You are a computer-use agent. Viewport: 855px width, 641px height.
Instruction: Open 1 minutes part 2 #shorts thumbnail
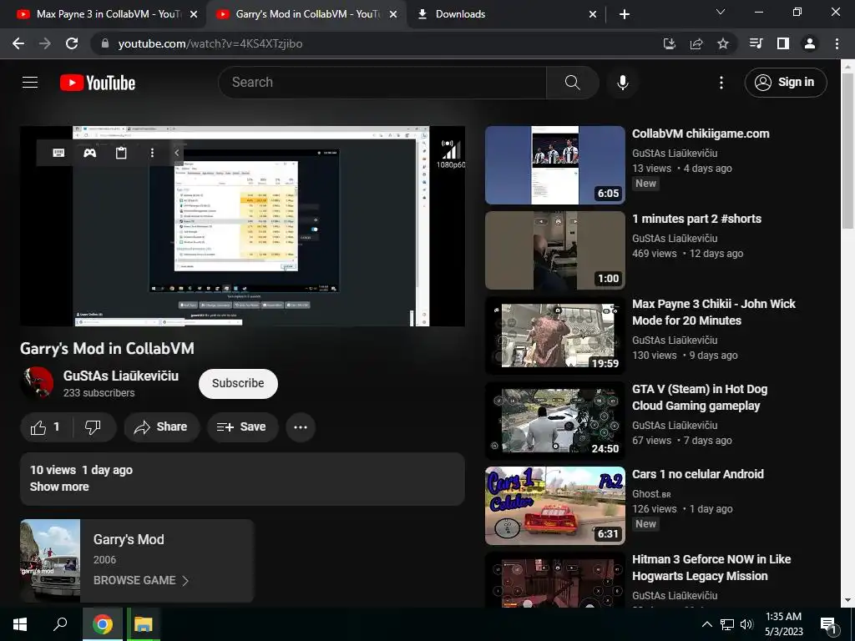tap(555, 250)
